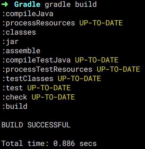The image size is (145, 149).
Task: Select the :classes output line
Action: pyautogui.click(x=19, y=32)
